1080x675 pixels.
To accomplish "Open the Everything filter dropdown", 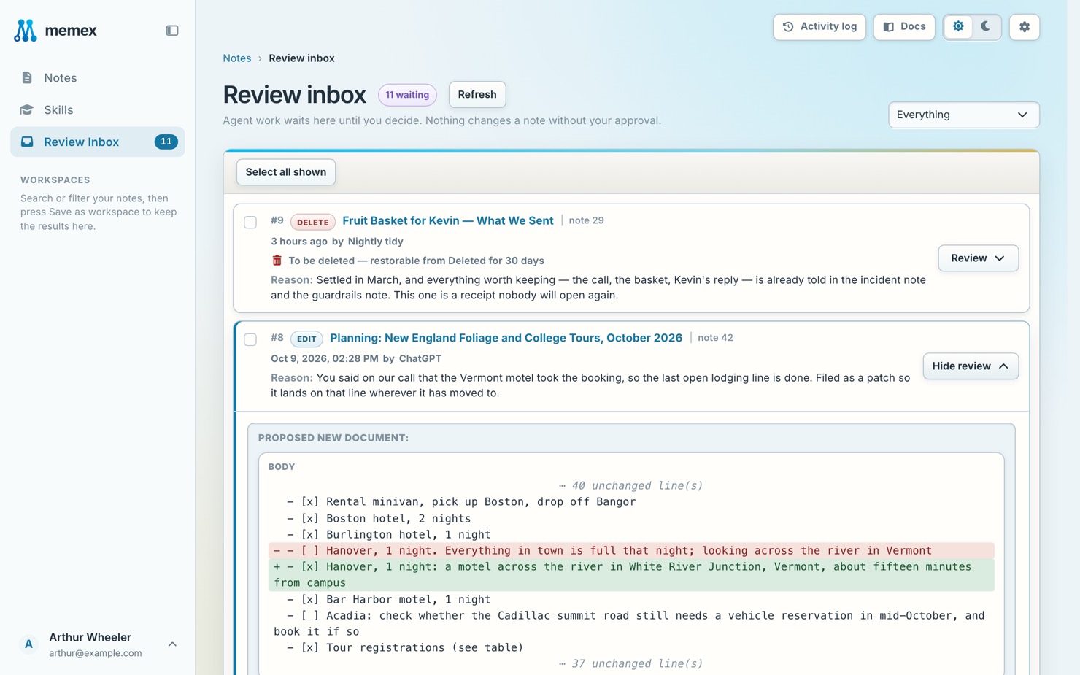I will 963,115.
